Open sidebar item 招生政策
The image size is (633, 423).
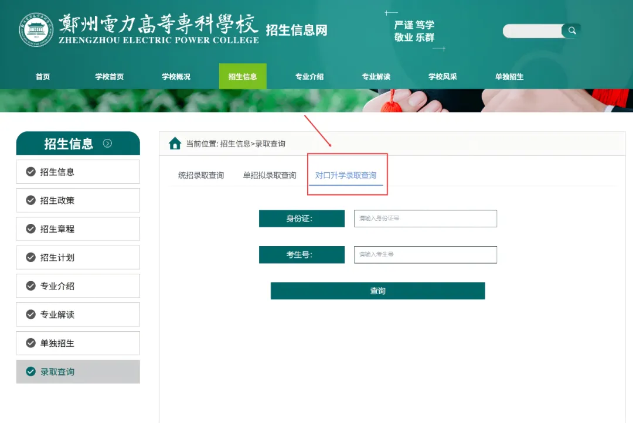tap(78, 200)
